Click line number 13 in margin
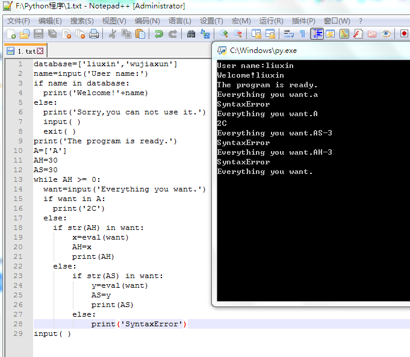 click(18, 179)
